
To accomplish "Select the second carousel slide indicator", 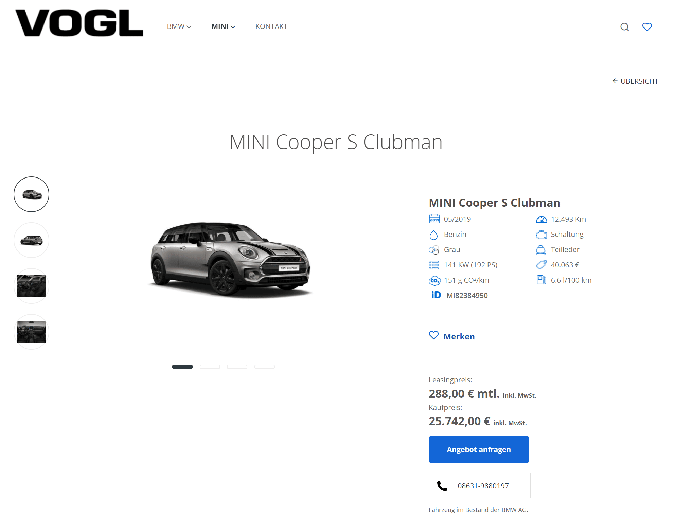I will coord(210,367).
